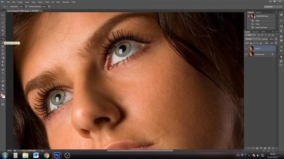The width and height of the screenshot is (284, 159).
Task: Open the Image menu
Action: point(20,2)
